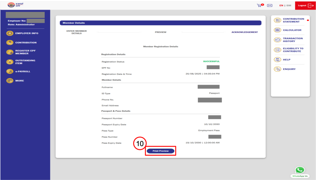316x180 pixels.
Task: Click the Employer Info sidebar icon
Action: click(10, 33)
